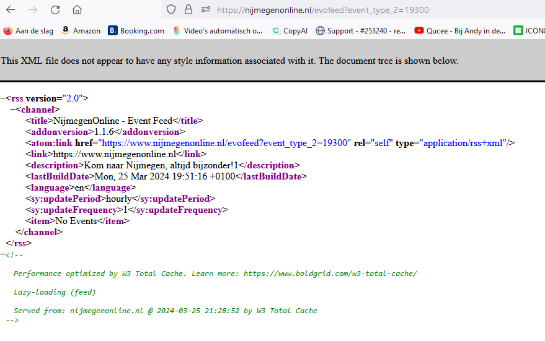Open tracking protection shield info
This screenshot has height=341, width=545.
171,10
